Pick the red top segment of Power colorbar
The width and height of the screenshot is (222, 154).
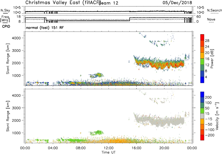202,37
